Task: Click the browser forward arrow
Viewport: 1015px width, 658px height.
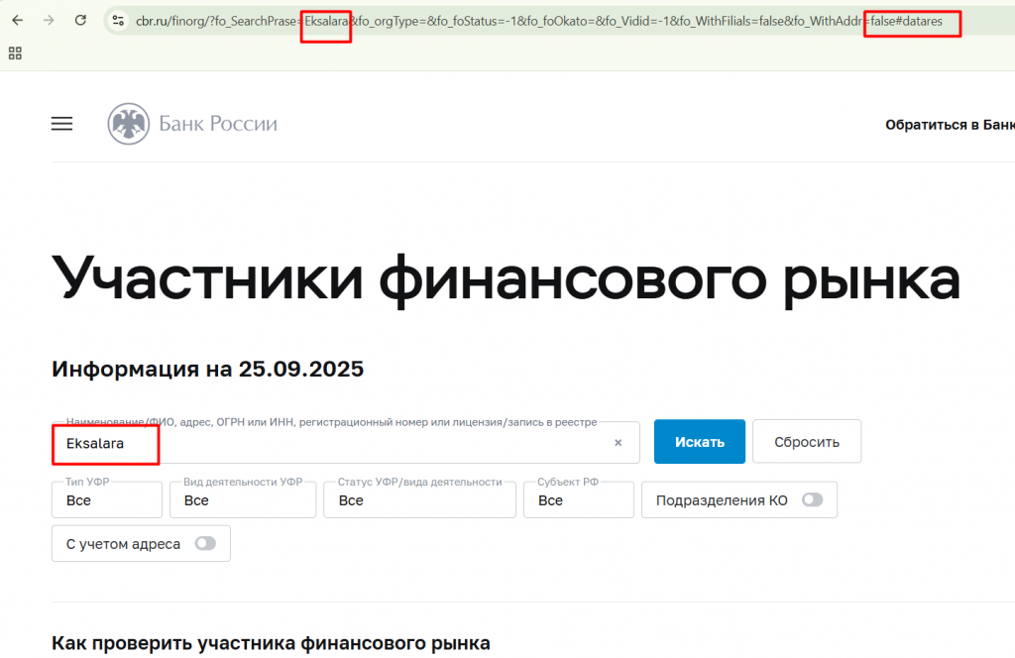Action: pos(49,20)
